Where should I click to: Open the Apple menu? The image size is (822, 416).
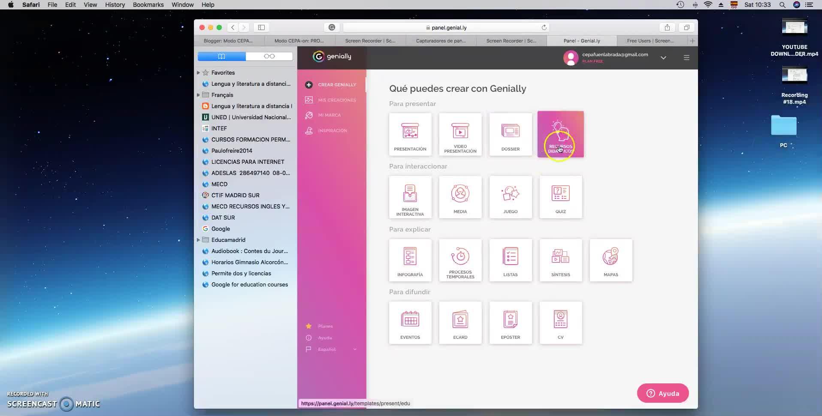pos(11,5)
